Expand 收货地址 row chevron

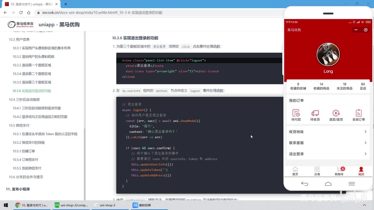(365, 132)
